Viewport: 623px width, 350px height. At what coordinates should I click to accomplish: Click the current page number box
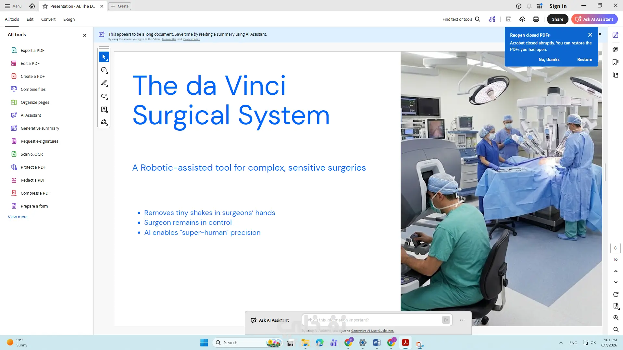pyautogui.click(x=615, y=248)
